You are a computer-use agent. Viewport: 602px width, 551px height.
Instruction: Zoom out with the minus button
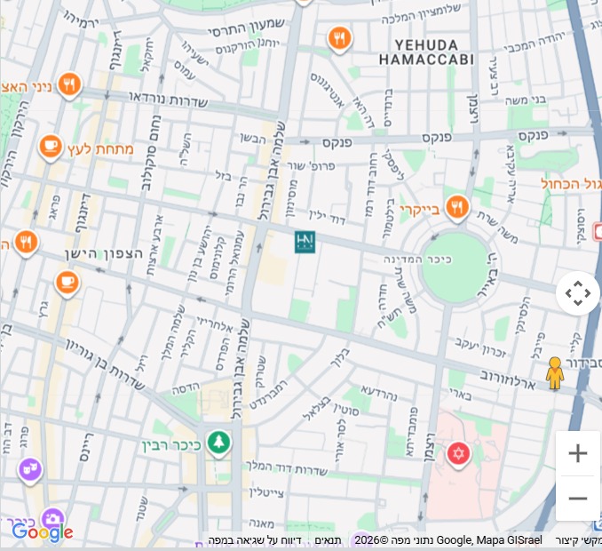pos(578,498)
